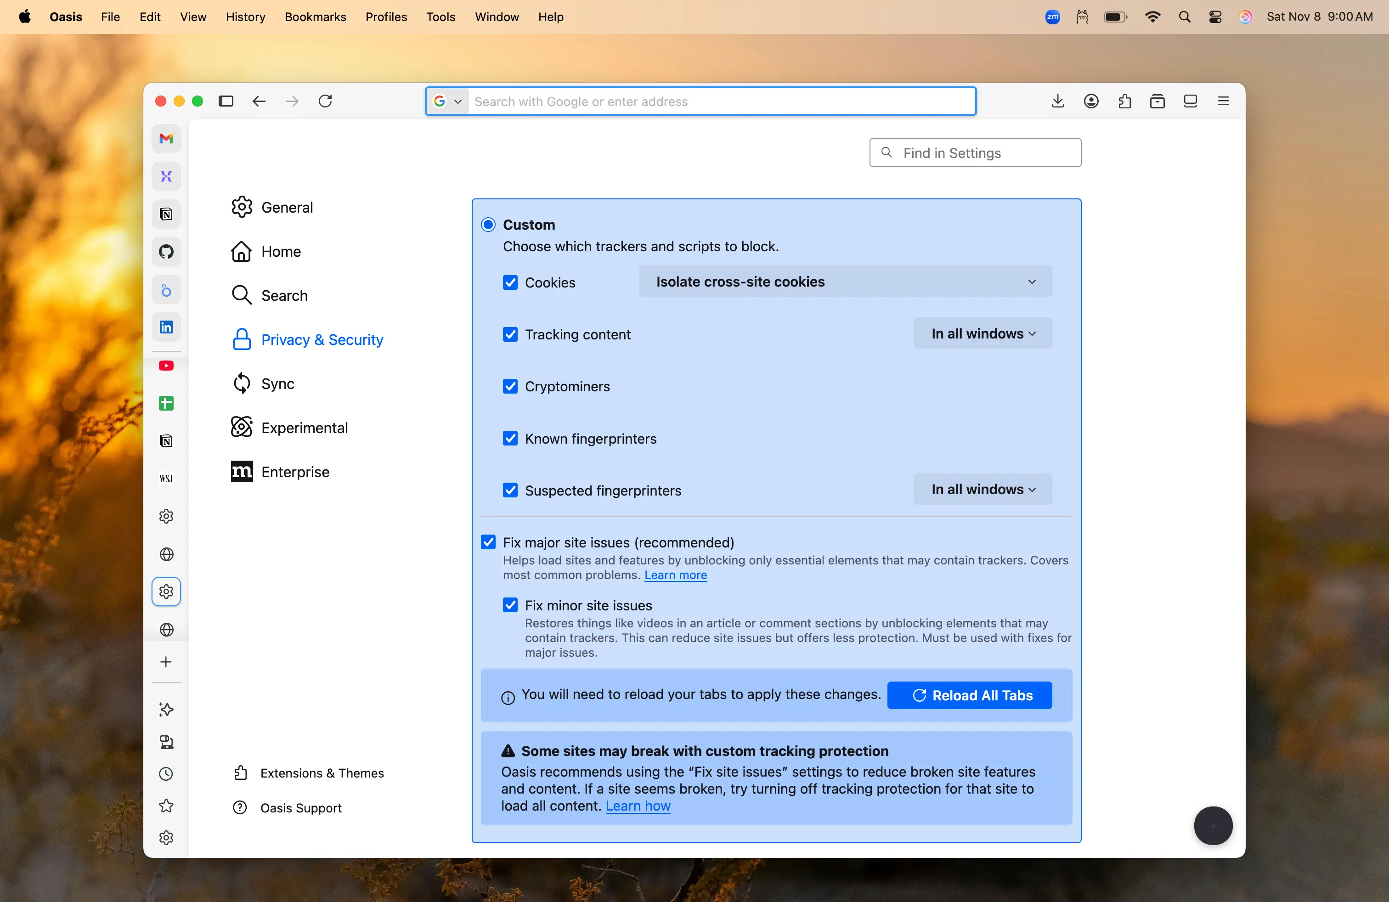Click the downloads icon in toolbar

(x=1057, y=101)
